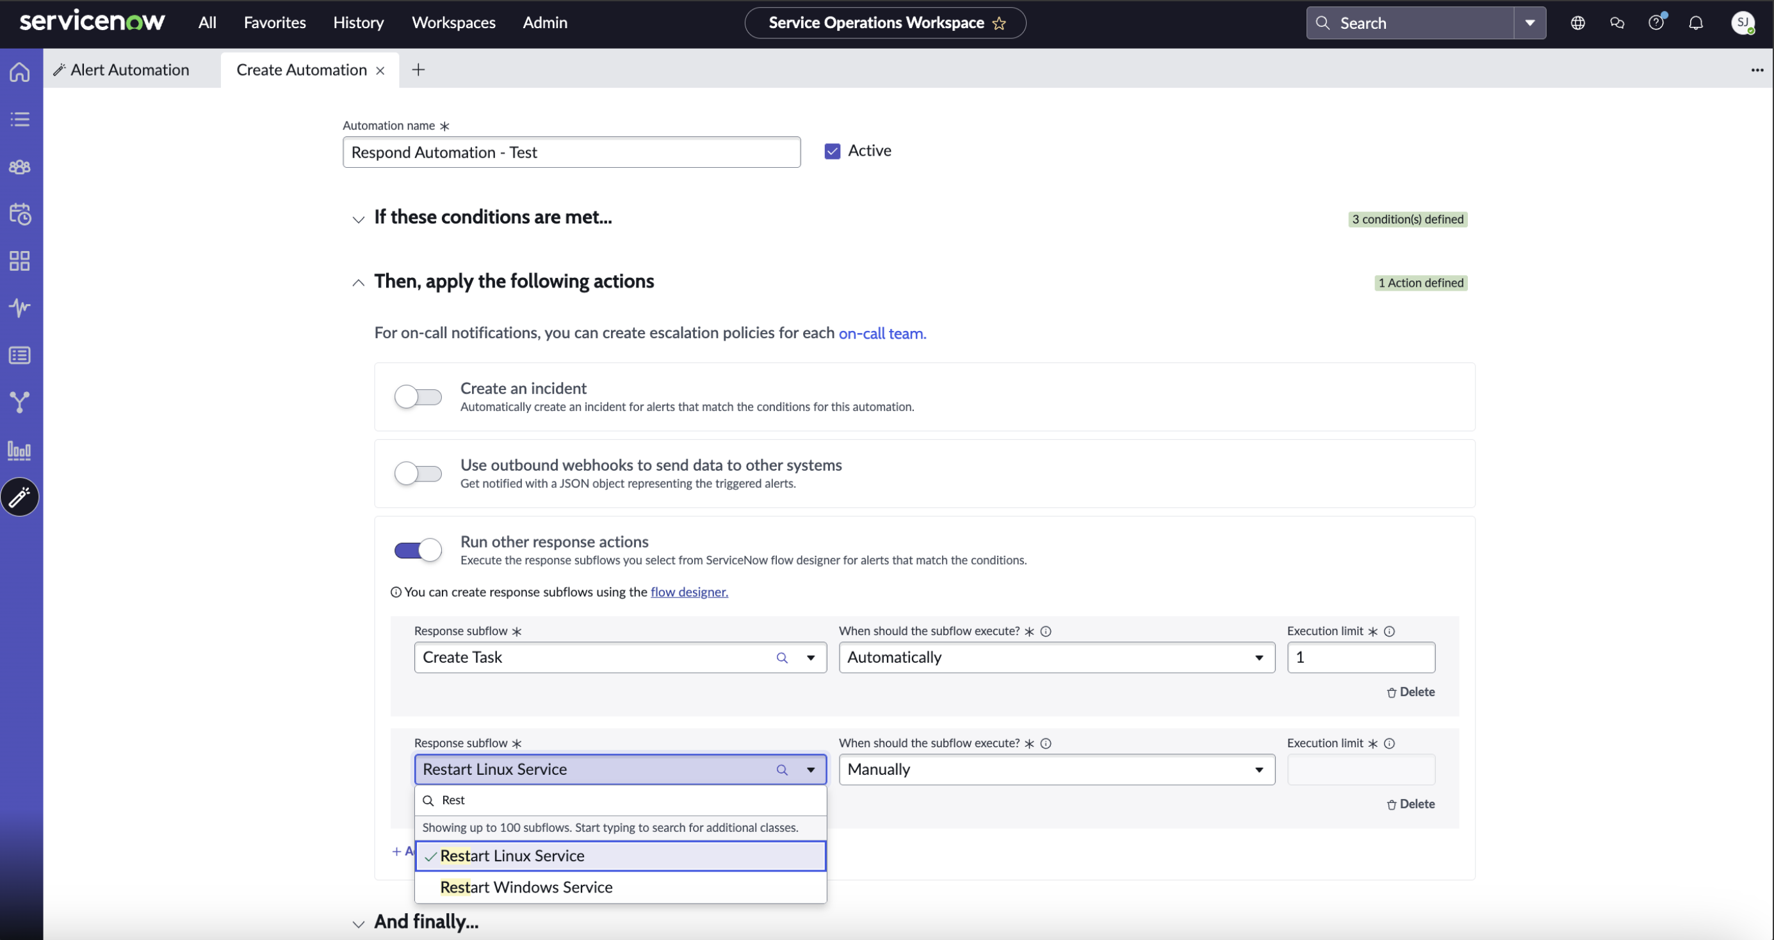Click search icon in Restart Linux Service field
Viewport: 1774px width, 940px height.
pyautogui.click(x=781, y=770)
